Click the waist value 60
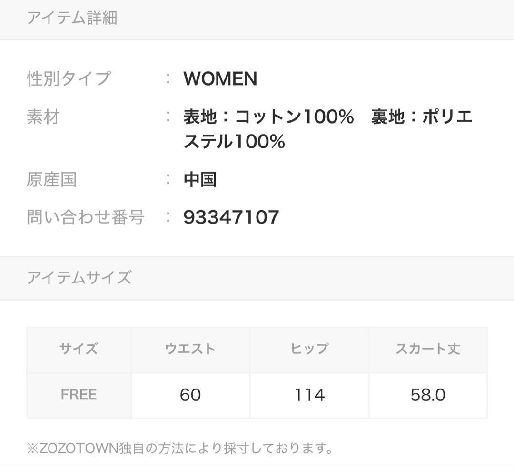Image resolution: width=514 pixels, height=467 pixels. click(x=190, y=395)
